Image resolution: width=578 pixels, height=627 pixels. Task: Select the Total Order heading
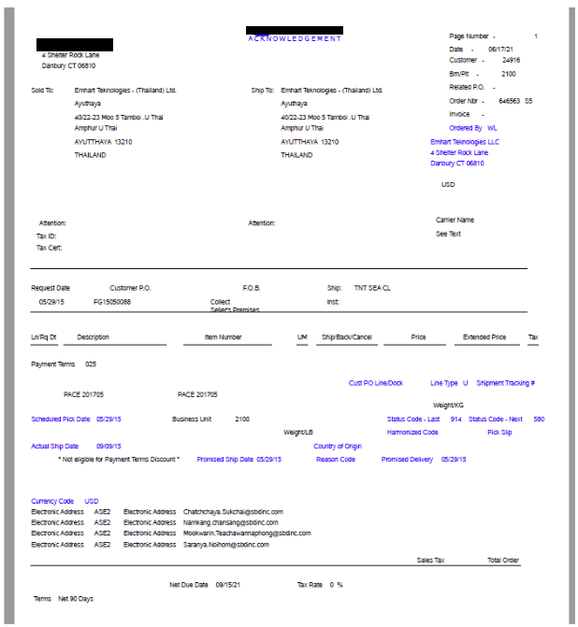click(502, 561)
